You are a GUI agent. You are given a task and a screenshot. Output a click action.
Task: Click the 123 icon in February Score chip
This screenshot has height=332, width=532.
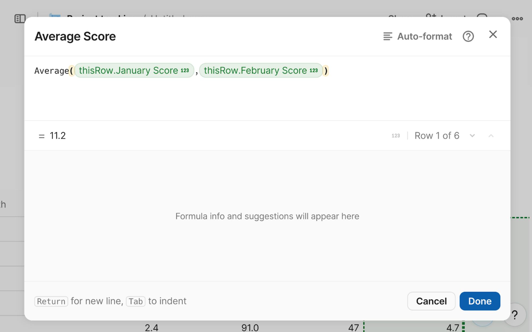pos(314,71)
